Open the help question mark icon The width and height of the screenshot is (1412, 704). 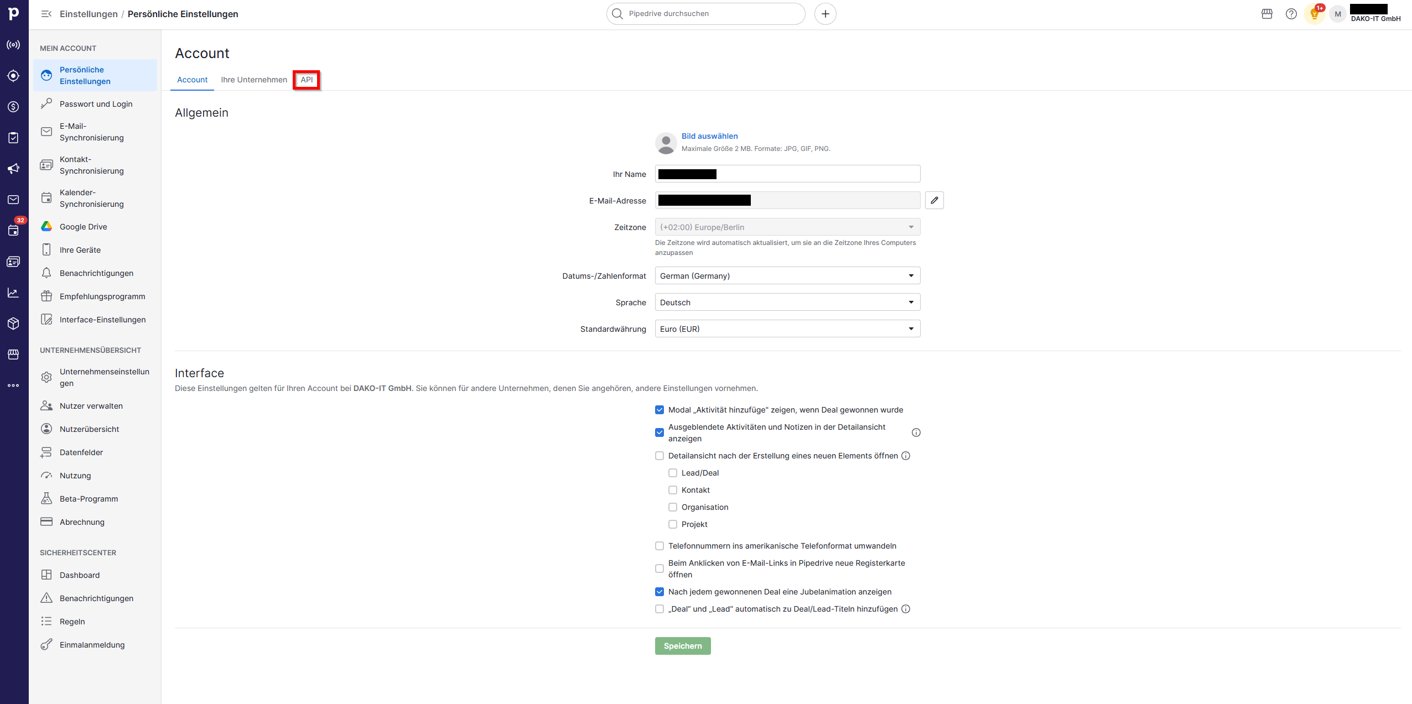pos(1291,14)
